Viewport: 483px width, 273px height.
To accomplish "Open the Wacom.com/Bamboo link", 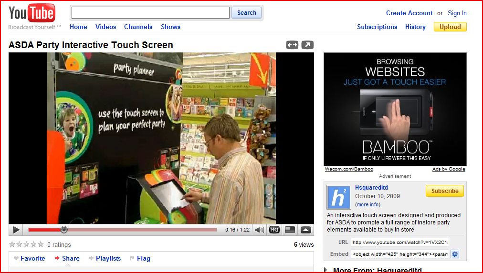I will point(349,169).
